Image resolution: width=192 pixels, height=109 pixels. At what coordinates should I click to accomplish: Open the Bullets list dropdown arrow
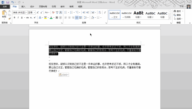68,13
